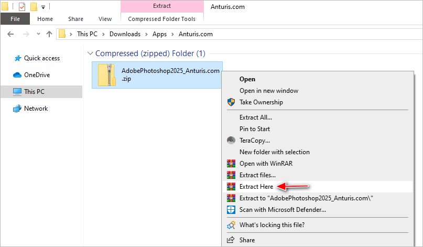Click What's locking this file? option
The width and height of the screenshot is (423, 247).
272,225
